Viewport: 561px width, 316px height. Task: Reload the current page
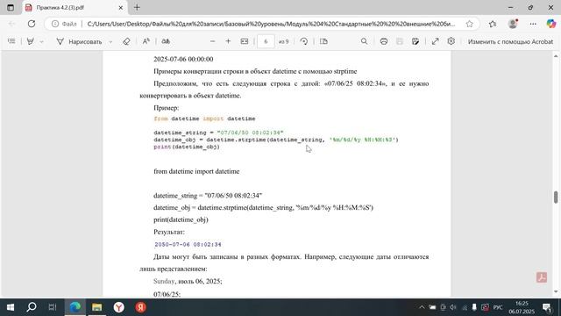(32, 24)
